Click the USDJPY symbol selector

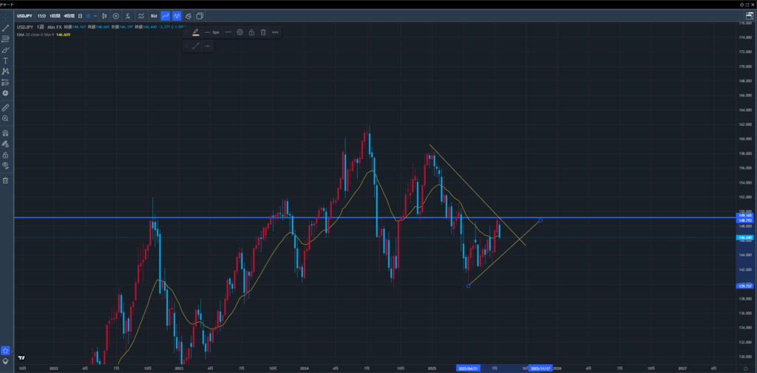[x=24, y=16]
